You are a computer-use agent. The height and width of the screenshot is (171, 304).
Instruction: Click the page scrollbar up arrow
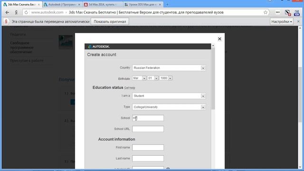coord(300,28)
